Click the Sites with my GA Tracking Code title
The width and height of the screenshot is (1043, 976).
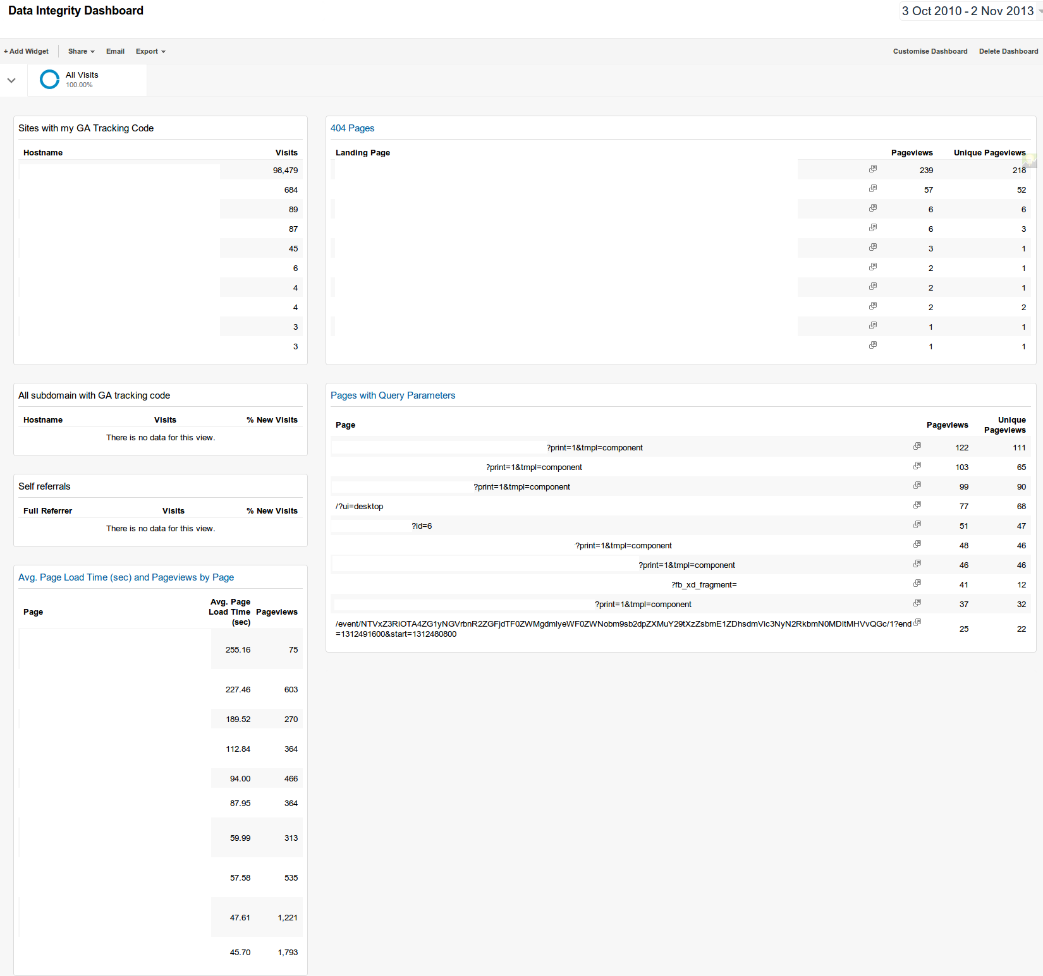click(86, 128)
